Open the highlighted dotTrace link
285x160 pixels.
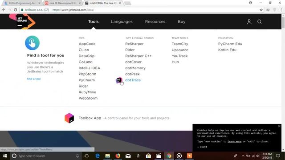tap(133, 80)
